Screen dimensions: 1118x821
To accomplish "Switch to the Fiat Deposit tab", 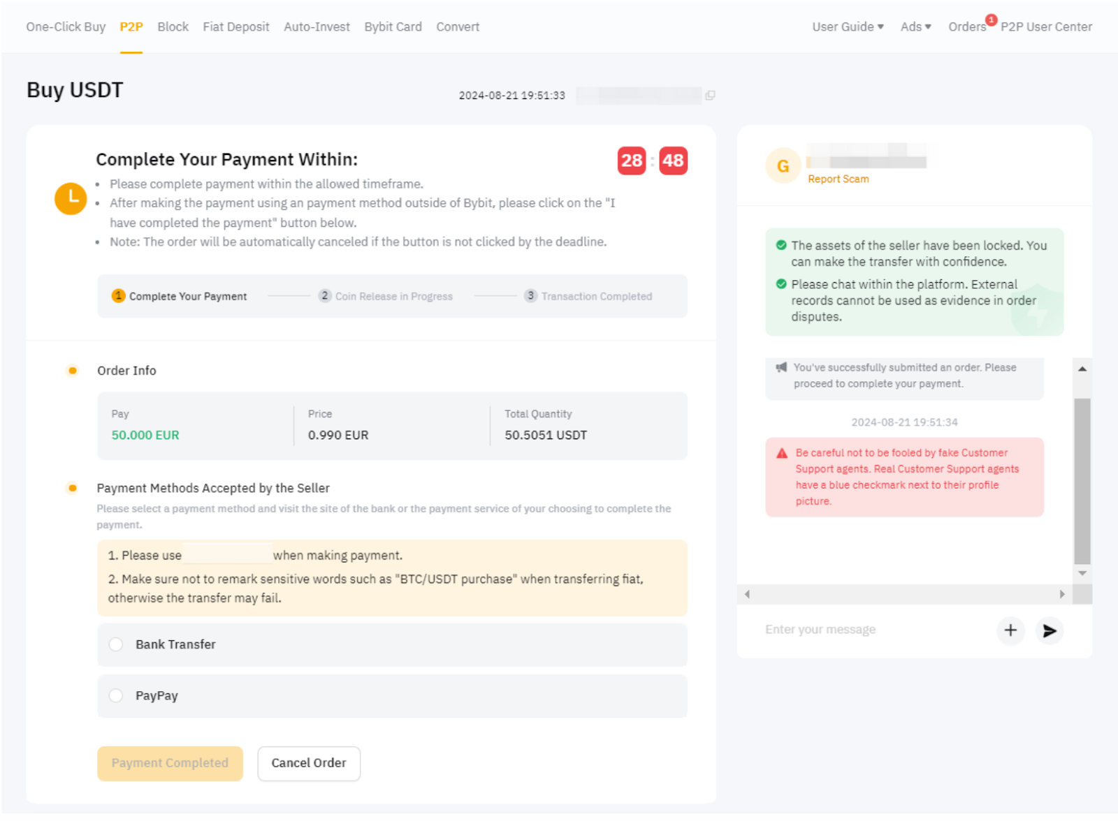I will pos(235,27).
